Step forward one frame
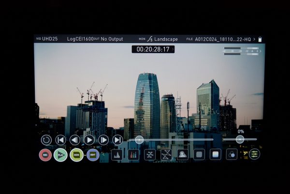This screenshot has width=290, height=194. pyautogui.click(x=103, y=140)
